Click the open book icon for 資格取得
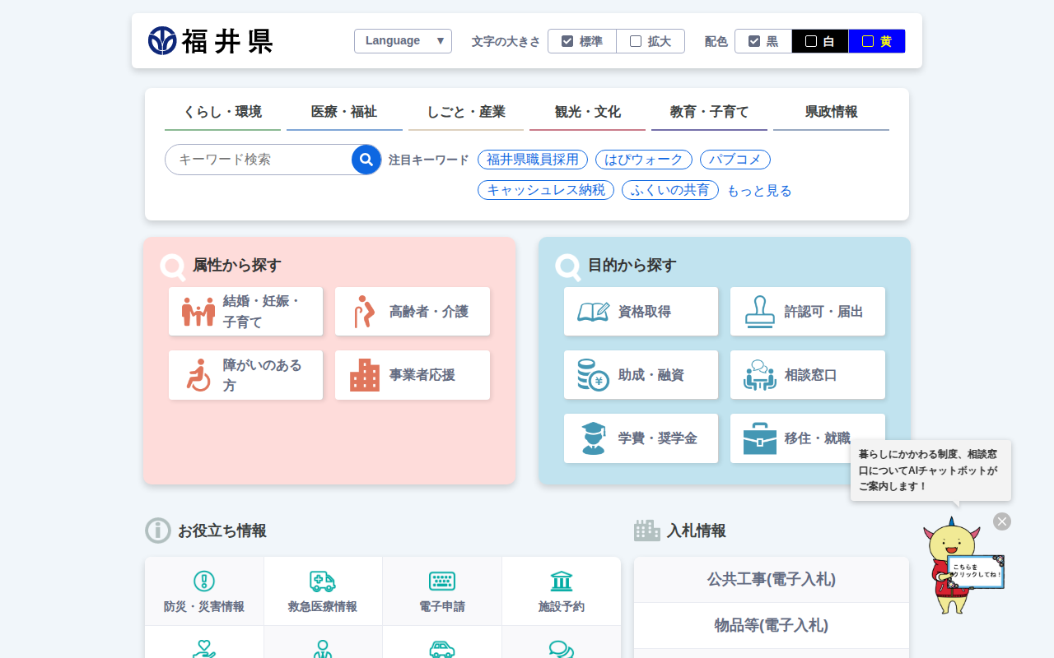Viewport: 1054px width, 658px height. (593, 312)
